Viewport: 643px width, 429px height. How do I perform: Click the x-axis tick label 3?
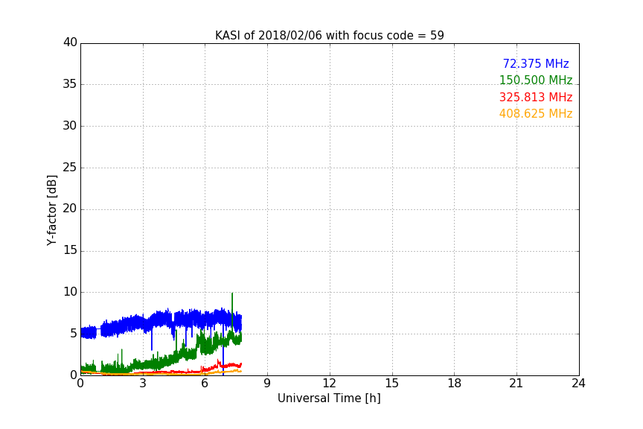[143, 384]
